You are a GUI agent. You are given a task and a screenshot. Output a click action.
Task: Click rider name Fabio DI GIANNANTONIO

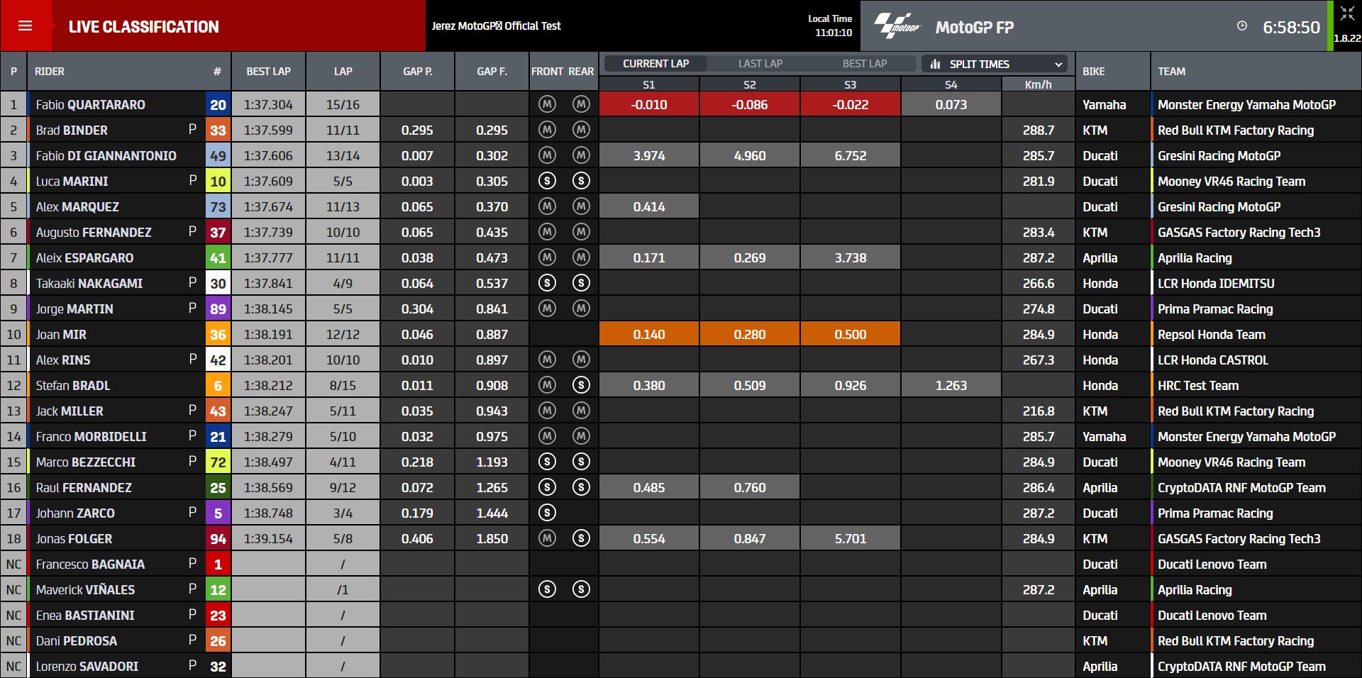[106, 156]
